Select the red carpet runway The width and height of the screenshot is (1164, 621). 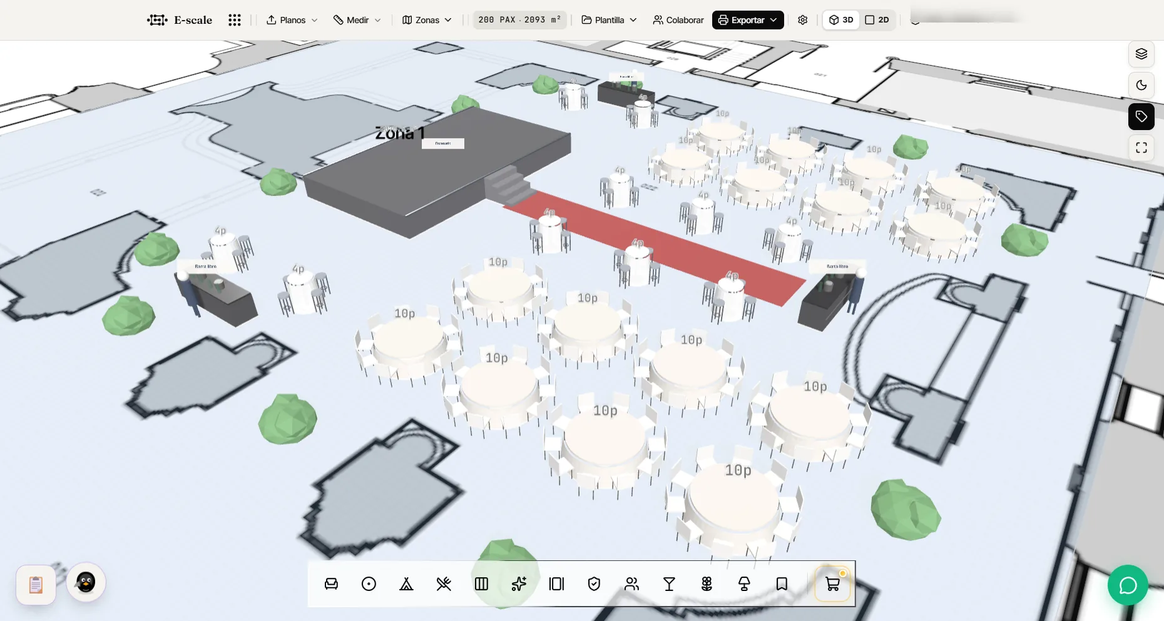(x=655, y=249)
